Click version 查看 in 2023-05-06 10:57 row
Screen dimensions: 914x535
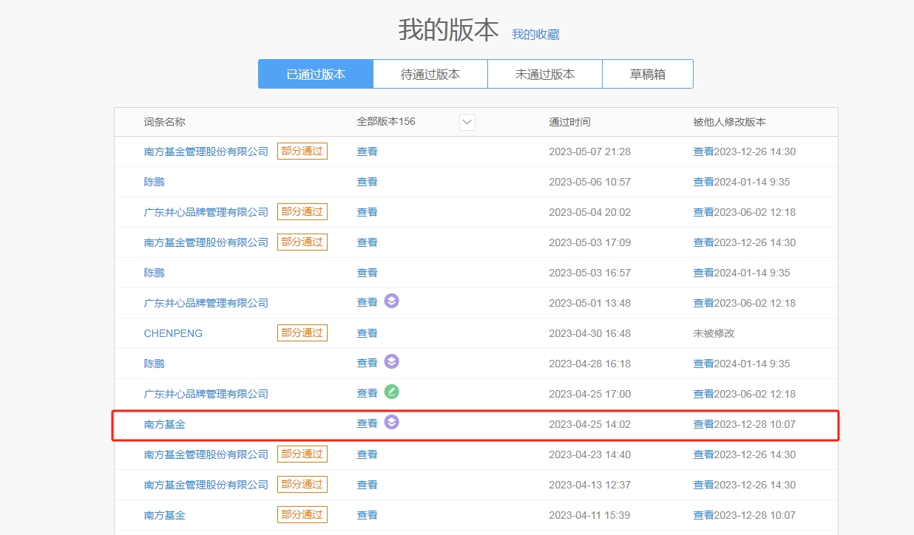(x=368, y=182)
